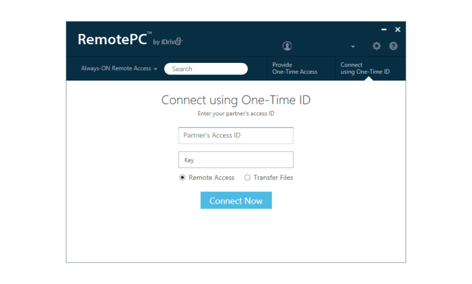This screenshot has height=284, width=472.
Task: Click the Key input field
Action: [236, 160]
